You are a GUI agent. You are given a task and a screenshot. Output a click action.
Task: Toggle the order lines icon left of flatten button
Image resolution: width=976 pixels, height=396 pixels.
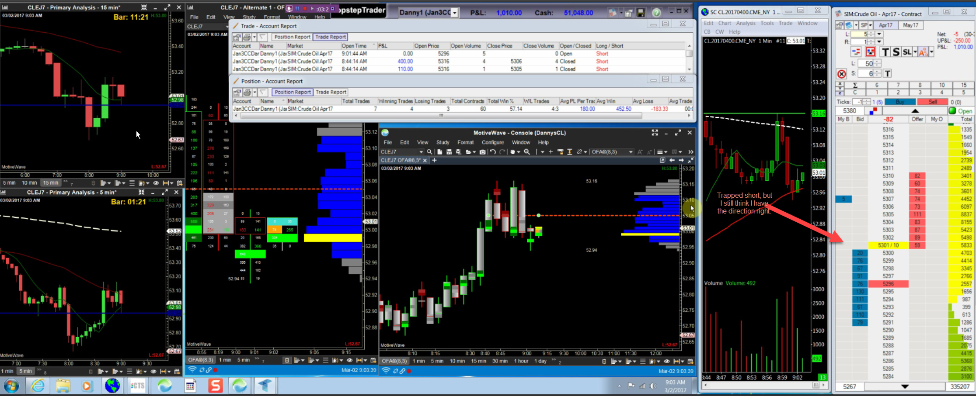(x=856, y=52)
